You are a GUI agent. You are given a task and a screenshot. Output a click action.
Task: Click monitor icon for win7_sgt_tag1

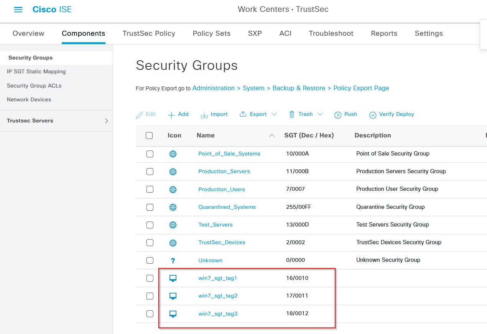click(x=173, y=278)
